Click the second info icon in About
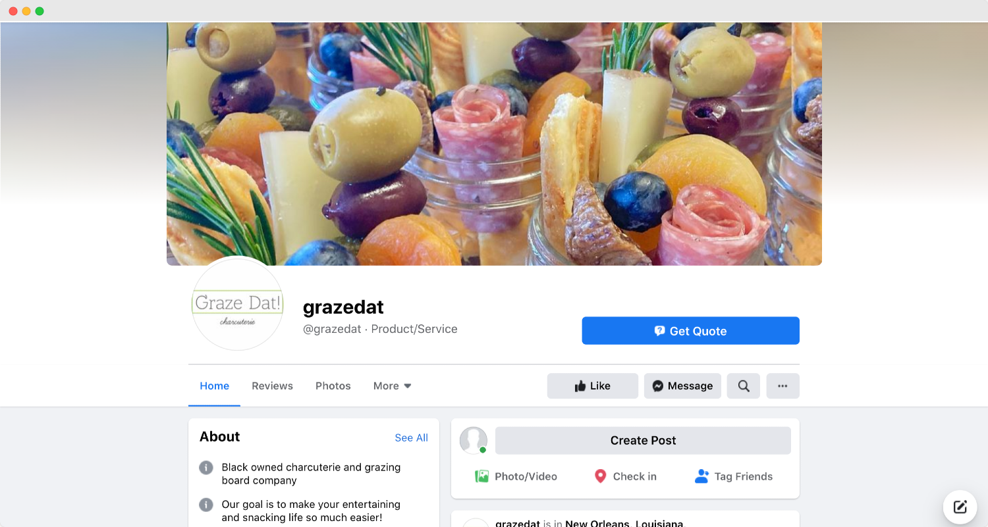The height and width of the screenshot is (527, 988). [206, 505]
